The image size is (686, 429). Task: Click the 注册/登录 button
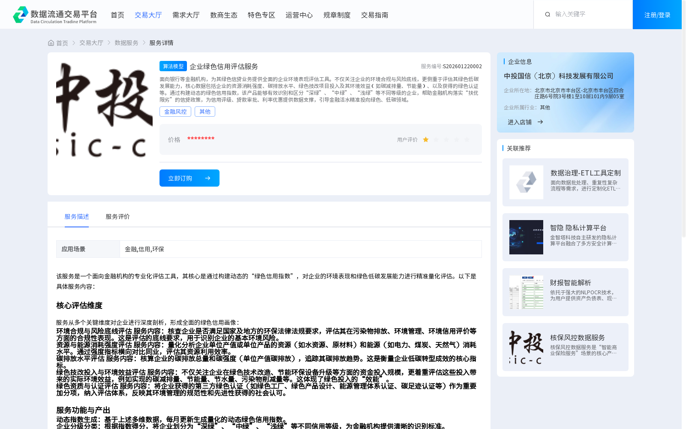click(x=657, y=15)
